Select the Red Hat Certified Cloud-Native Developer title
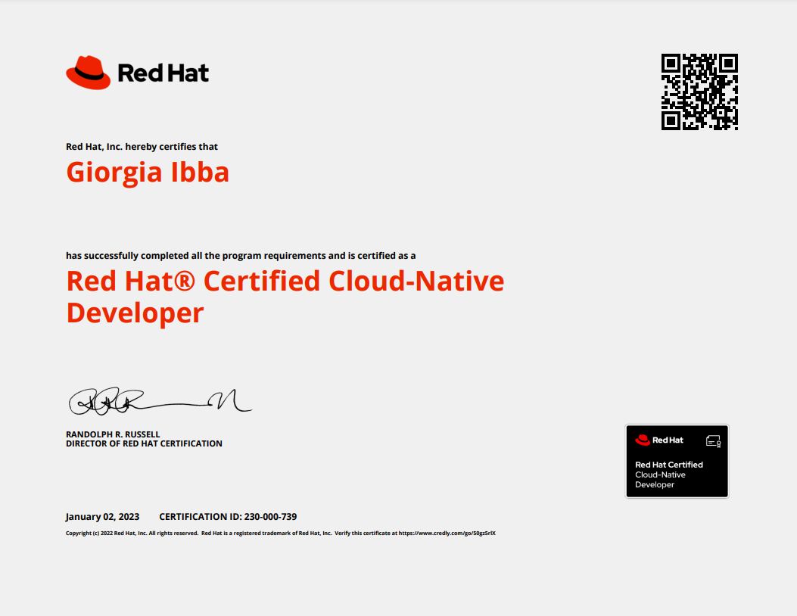797x616 pixels. (285, 295)
